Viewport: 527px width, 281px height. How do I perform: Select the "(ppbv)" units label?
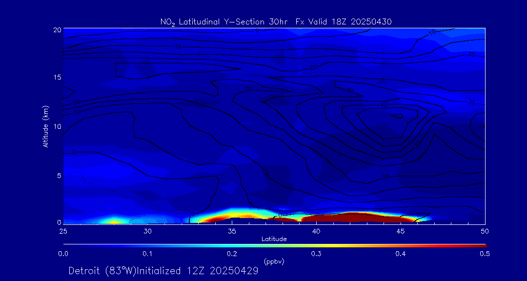point(274,262)
